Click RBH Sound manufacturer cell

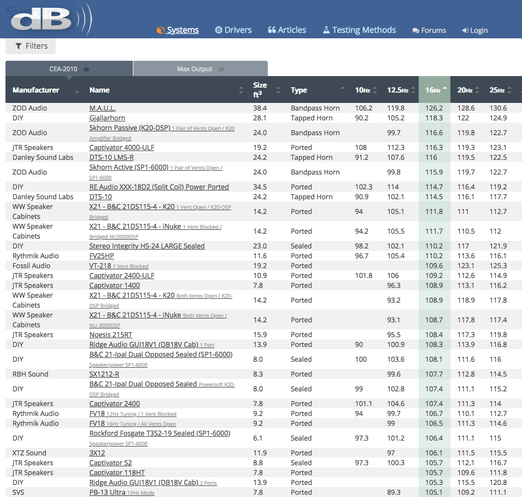click(x=30, y=374)
